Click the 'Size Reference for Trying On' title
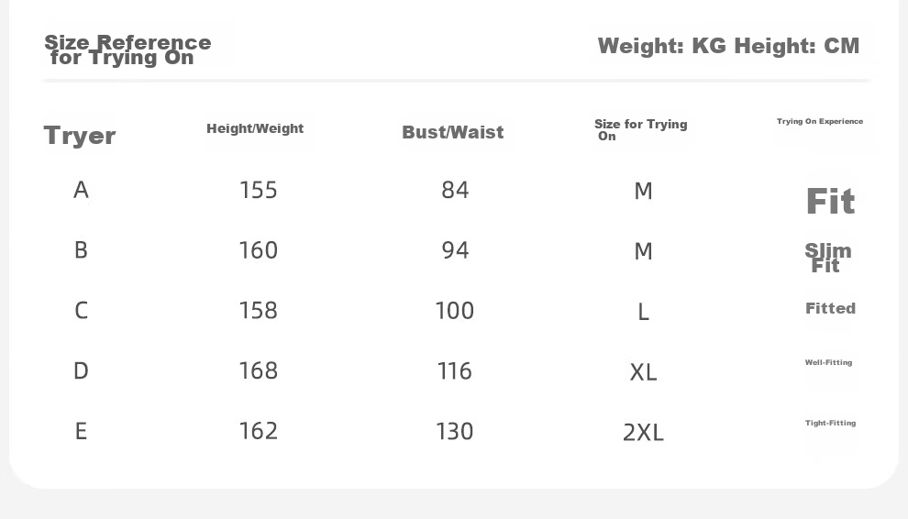 (128, 50)
